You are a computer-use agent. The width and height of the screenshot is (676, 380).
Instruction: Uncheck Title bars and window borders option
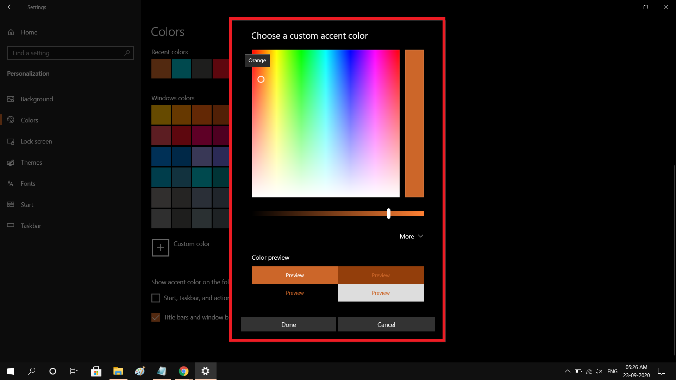(x=156, y=317)
